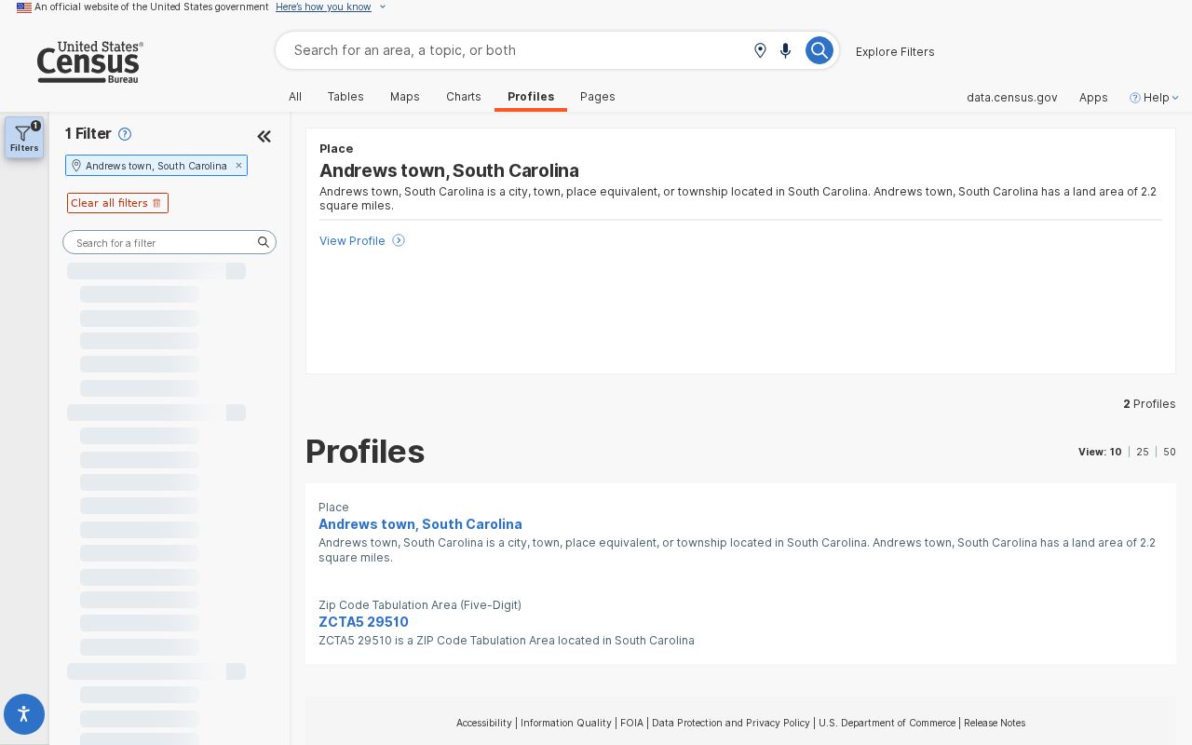Set results view to 50 per page
This screenshot has width=1192, height=745.
1170,452
